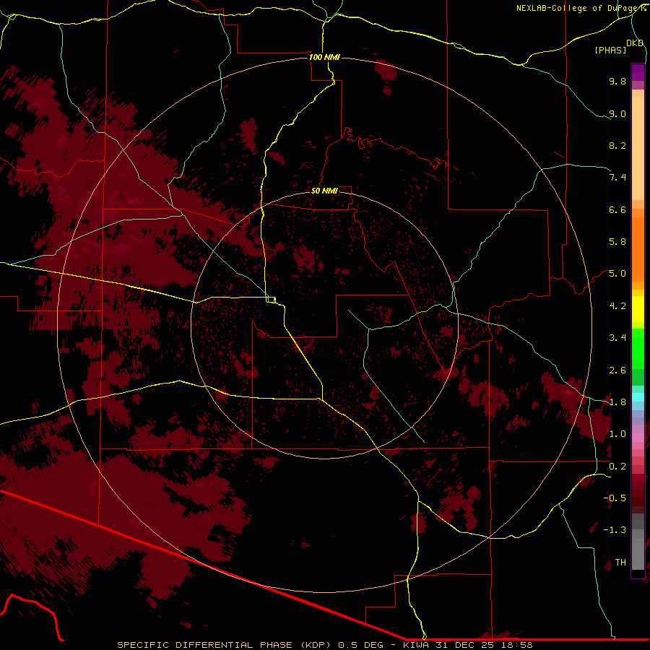Screen dimensions: 650x650
Task: Click the 5.8 scale label
Action: pos(617,242)
